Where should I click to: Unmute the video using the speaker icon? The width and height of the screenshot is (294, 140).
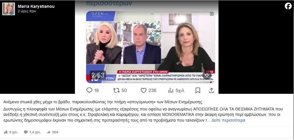point(207,75)
